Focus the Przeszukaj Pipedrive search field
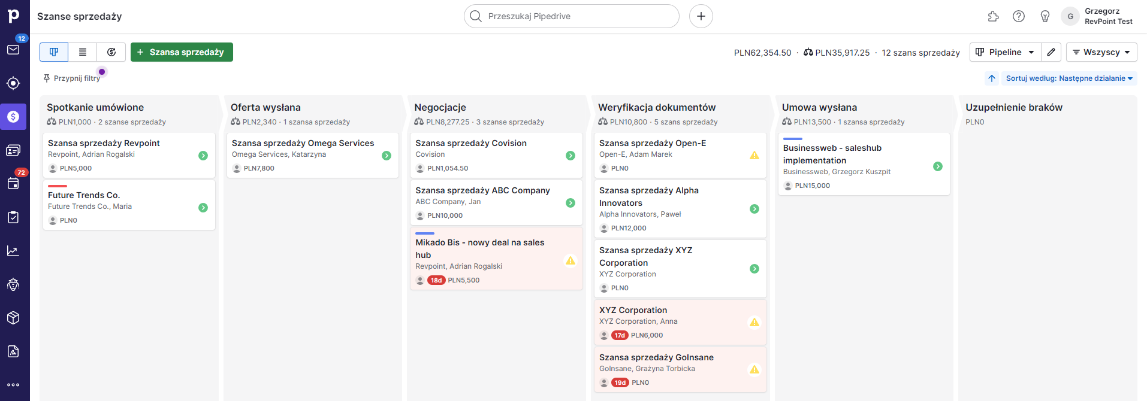 572,16
